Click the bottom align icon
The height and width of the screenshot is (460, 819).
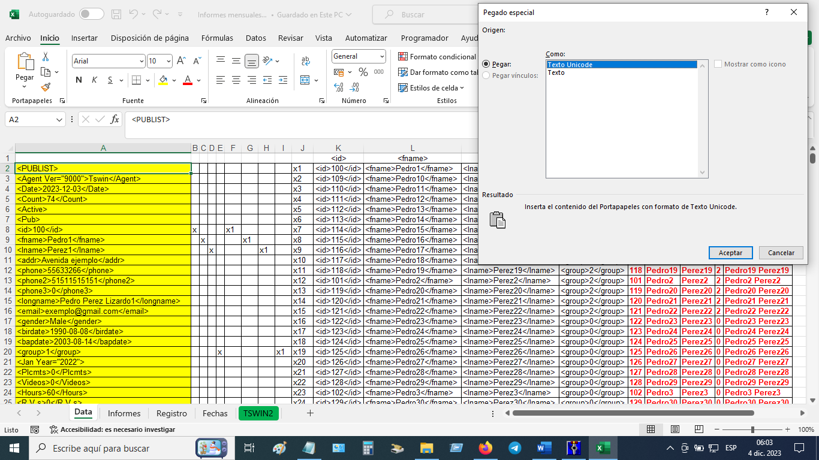point(252,60)
